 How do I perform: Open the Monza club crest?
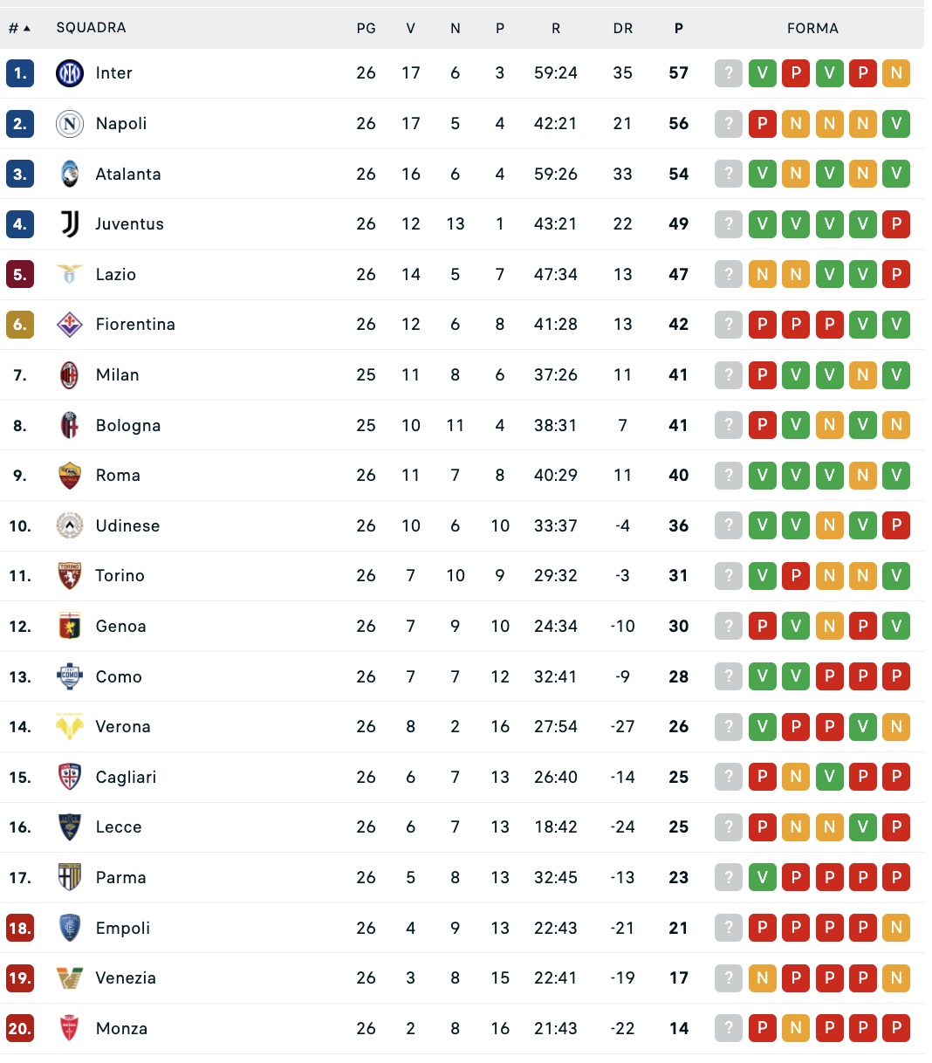[x=70, y=1029]
